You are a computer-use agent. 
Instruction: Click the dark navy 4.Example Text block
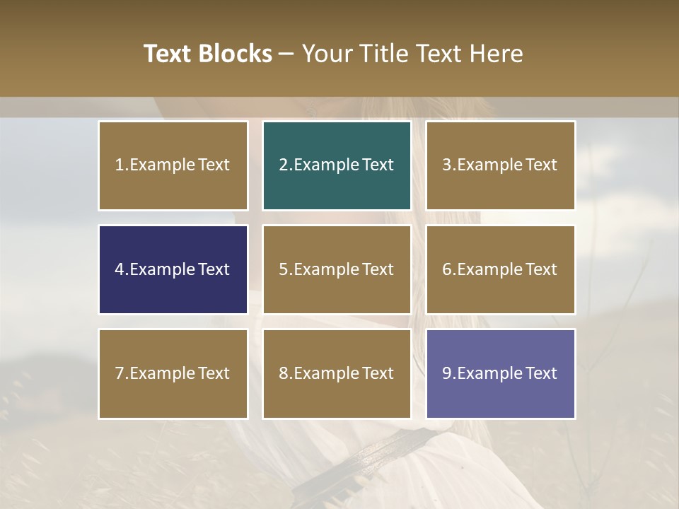pos(173,269)
